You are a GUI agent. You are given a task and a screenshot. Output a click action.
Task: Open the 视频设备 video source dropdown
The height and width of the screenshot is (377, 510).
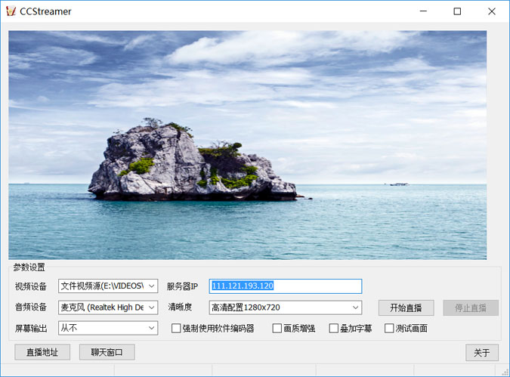coord(108,286)
